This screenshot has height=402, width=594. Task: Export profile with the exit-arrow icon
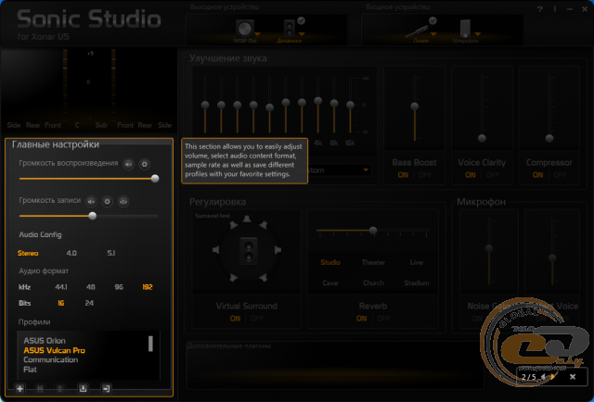106,388
